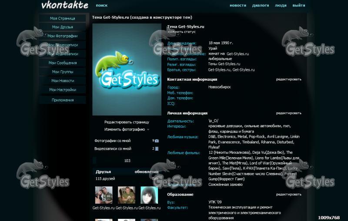Click Темы Get-Styles.ru religion value

[224, 64]
